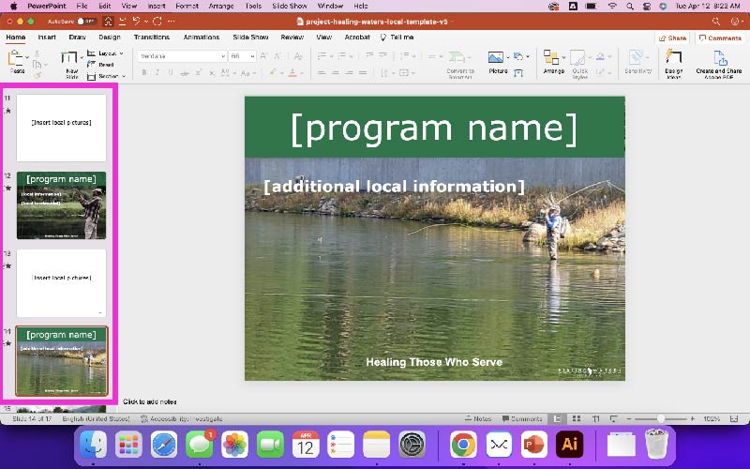Image resolution: width=750 pixels, height=469 pixels.
Task: Click the zoom slider handle
Action: (661, 418)
